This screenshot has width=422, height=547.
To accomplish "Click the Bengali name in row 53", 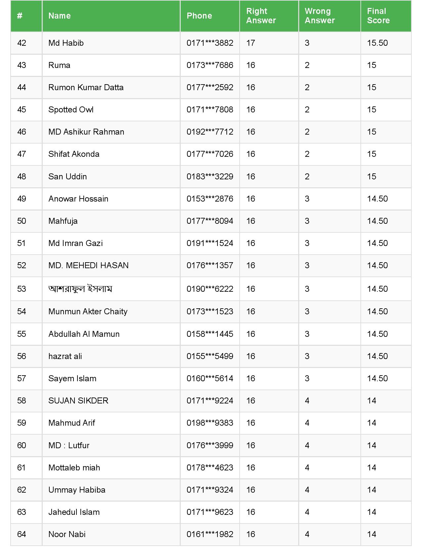I will 80,289.
